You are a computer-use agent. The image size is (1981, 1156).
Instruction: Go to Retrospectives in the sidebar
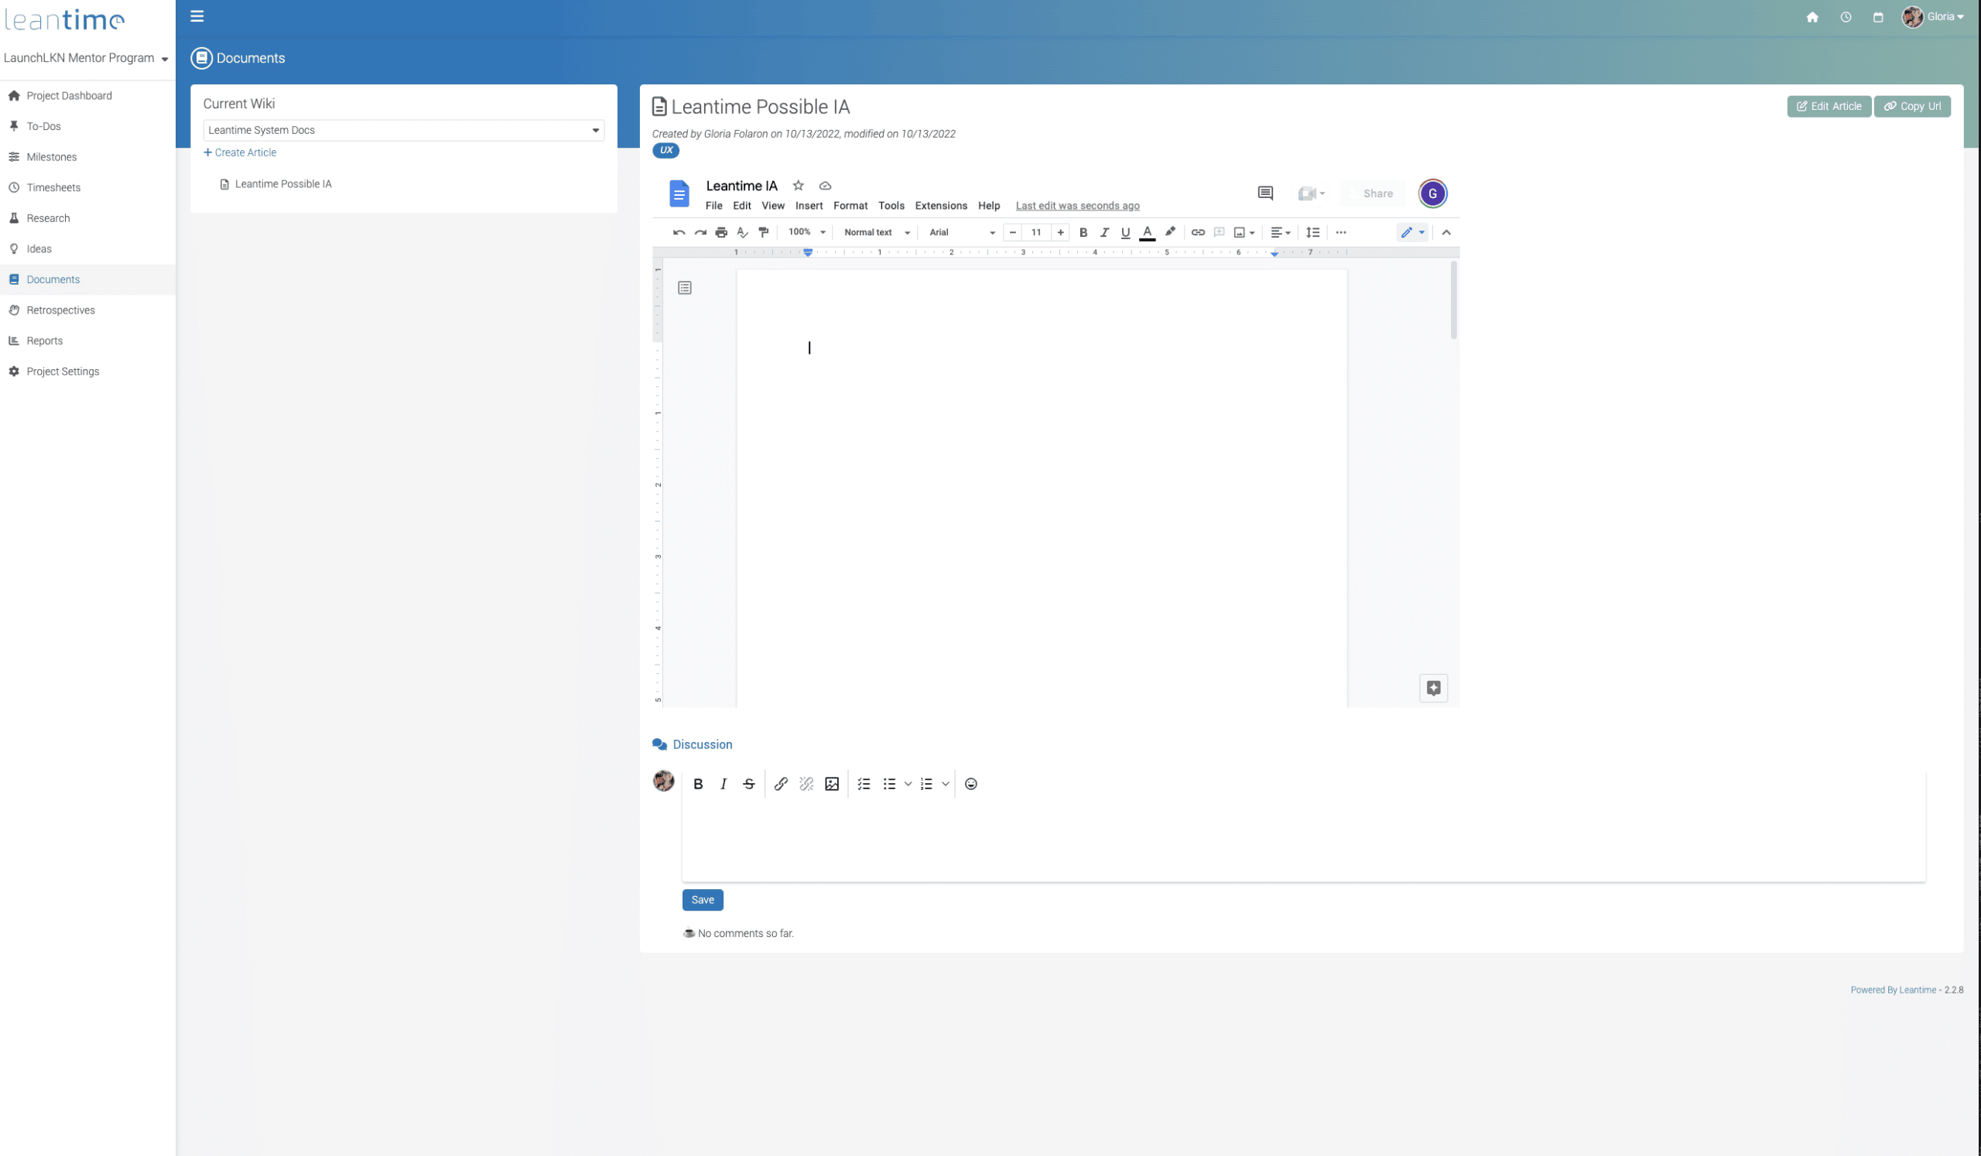pos(60,310)
